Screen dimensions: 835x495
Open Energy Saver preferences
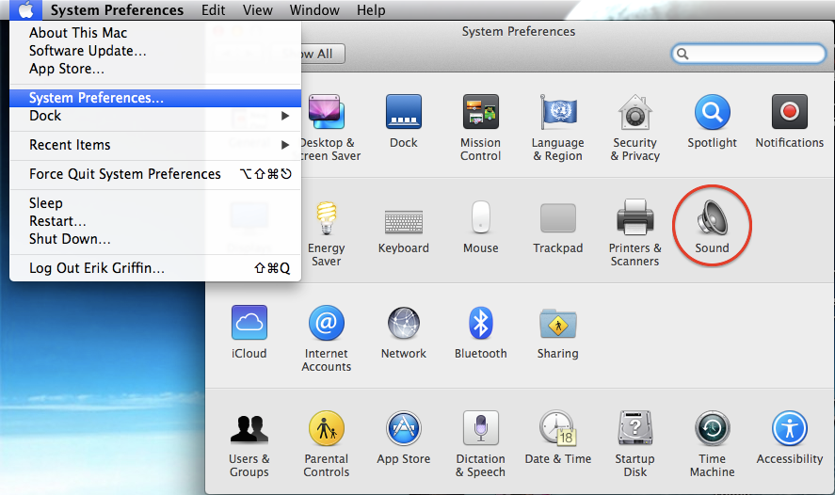[x=326, y=233]
